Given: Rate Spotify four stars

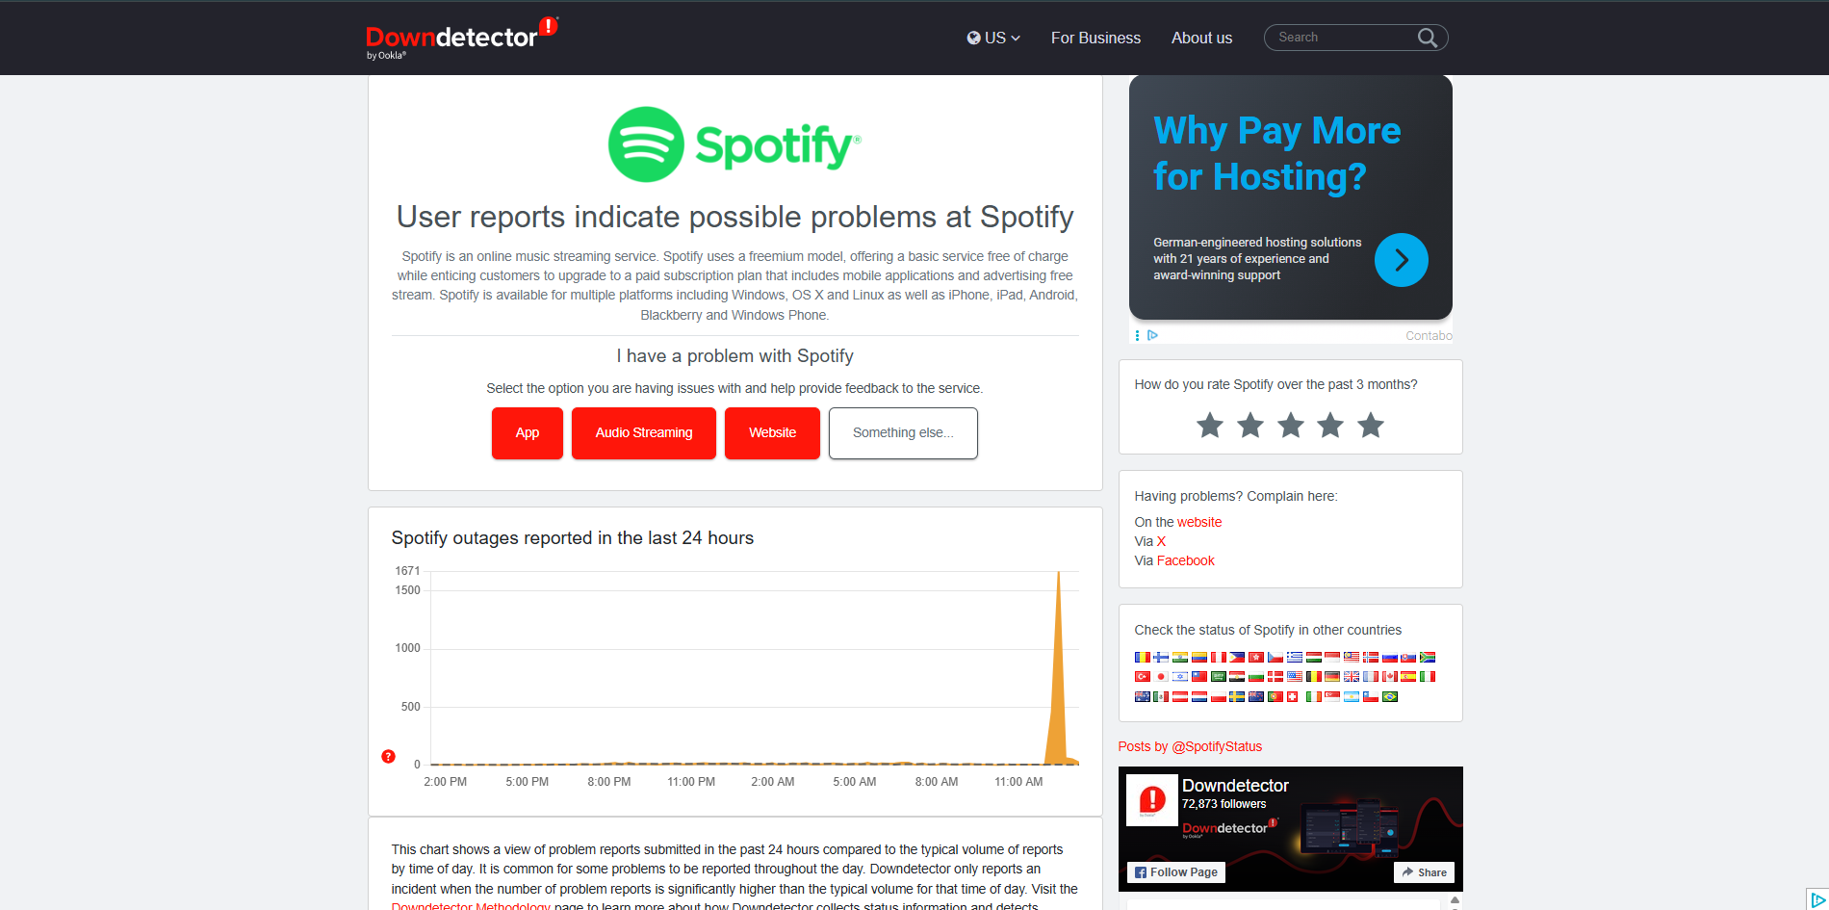Looking at the screenshot, I should click(x=1330, y=425).
